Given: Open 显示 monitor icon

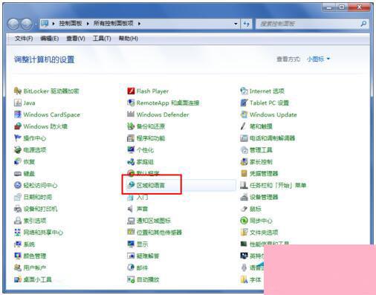Looking at the screenshot, I should (131, 244).
